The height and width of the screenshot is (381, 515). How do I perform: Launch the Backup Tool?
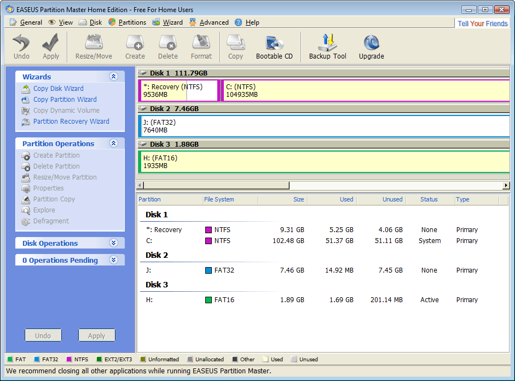[x=327, y=47]
